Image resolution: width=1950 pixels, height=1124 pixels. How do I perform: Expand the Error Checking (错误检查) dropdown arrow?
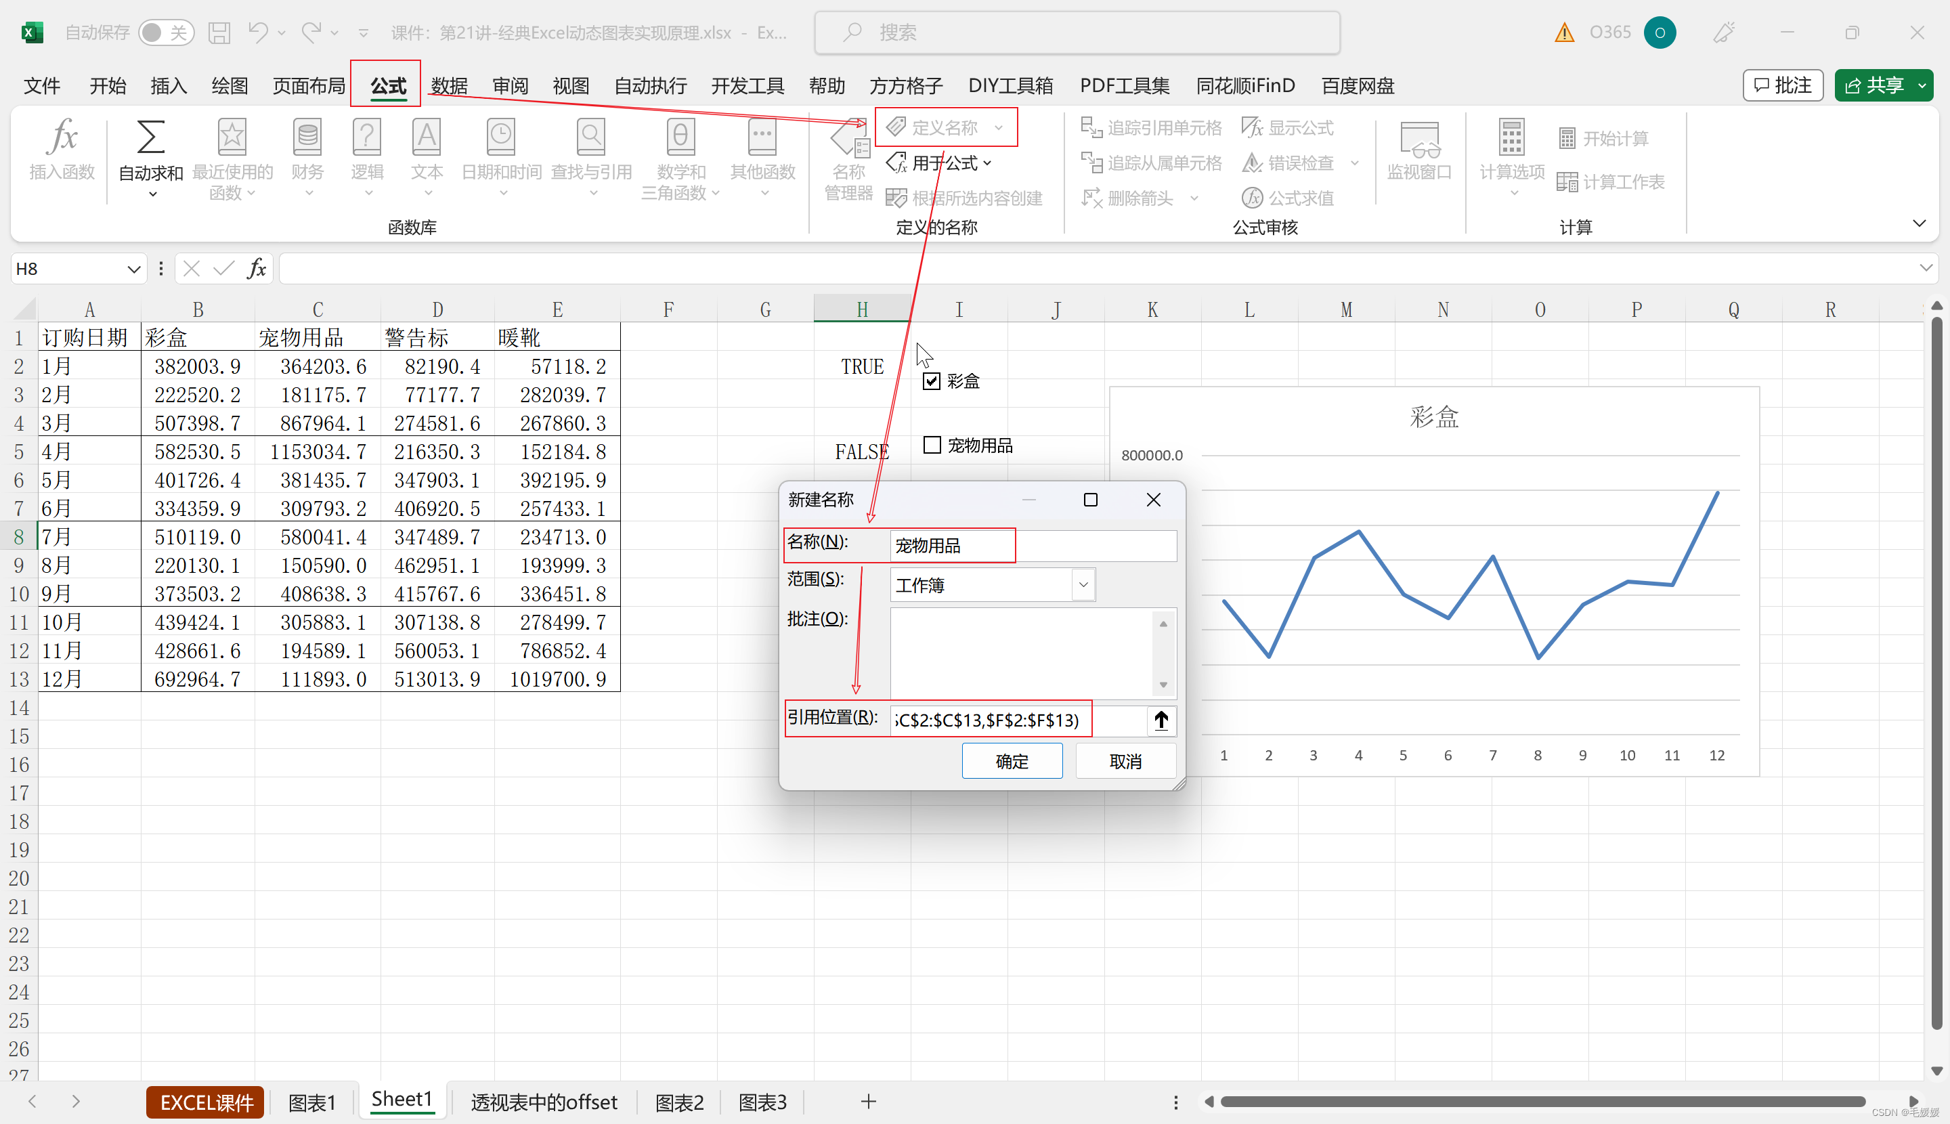[1354, 163]
